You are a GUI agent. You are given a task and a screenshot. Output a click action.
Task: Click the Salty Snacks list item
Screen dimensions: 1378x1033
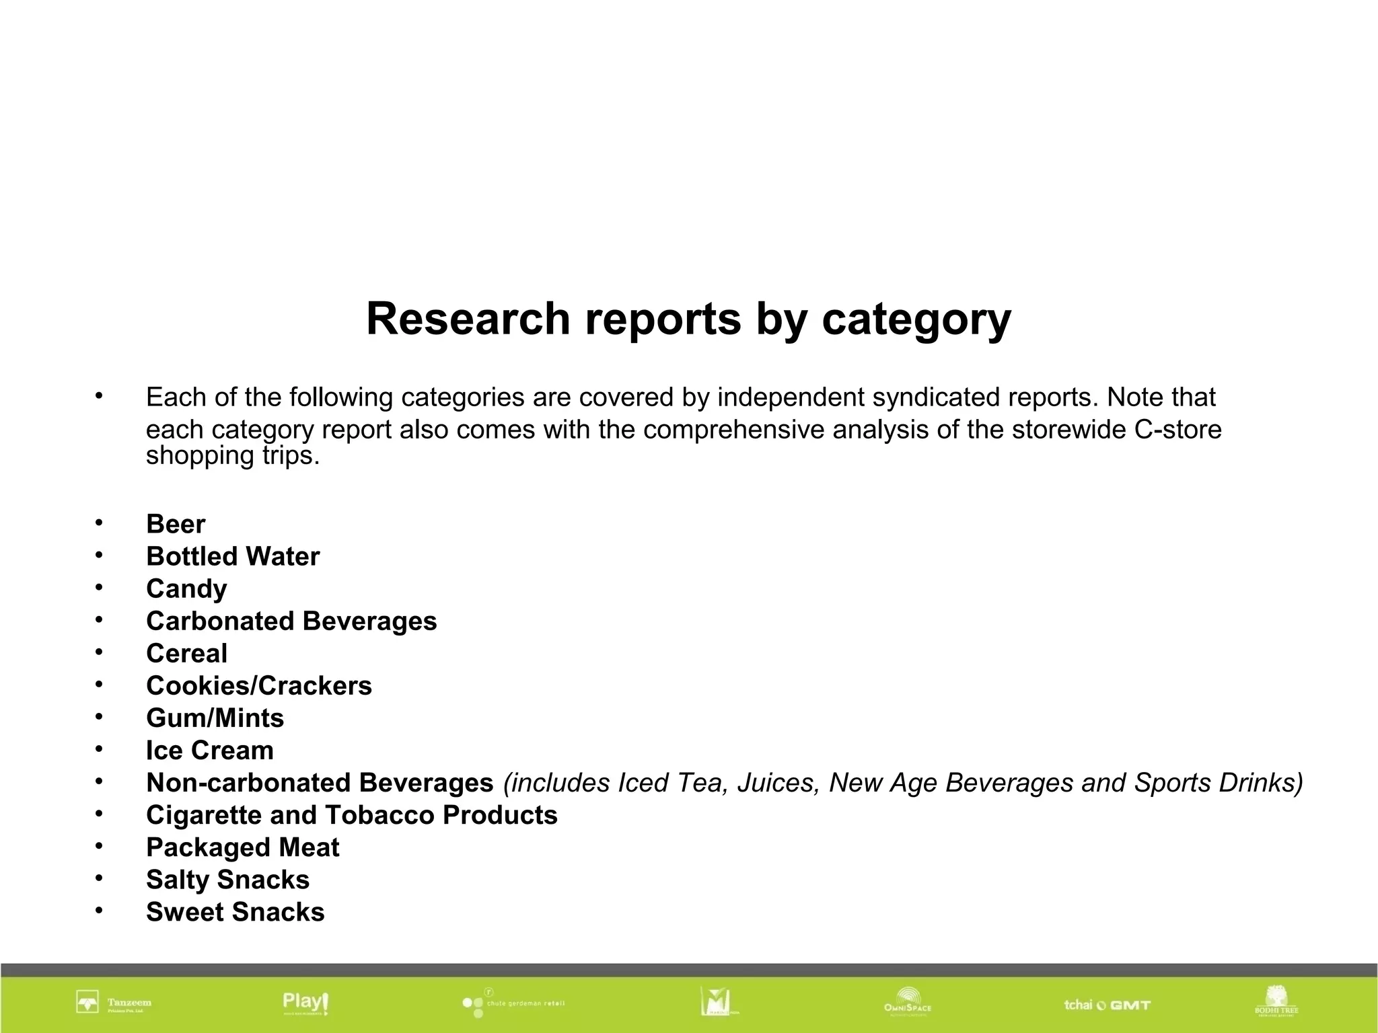(227, 879)
